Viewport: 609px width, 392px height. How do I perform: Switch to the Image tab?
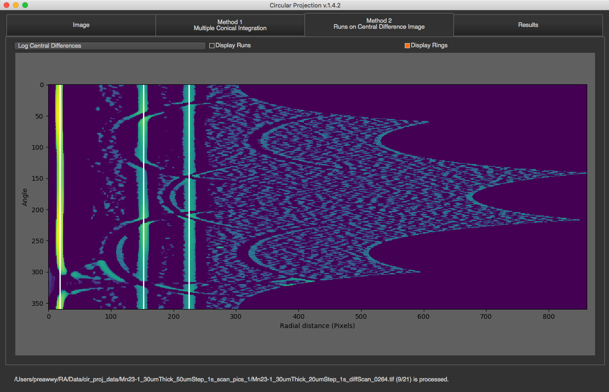click(81, 25)
